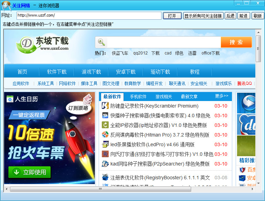This screenshot has height=201, width=265.
Task: Click the 东坡下载 site logo
Action: [42, 45]
